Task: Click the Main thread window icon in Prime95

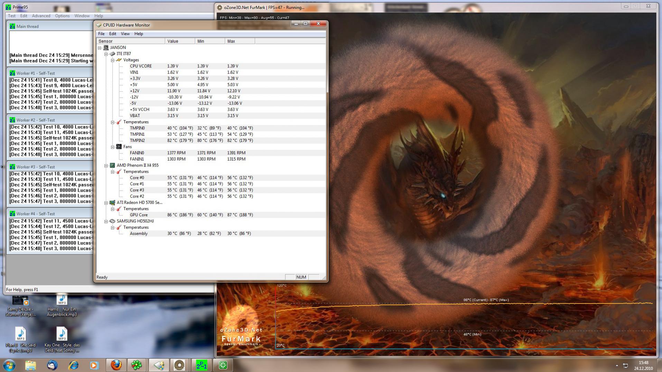Action: pyautogui.click(x=12, y=26)
